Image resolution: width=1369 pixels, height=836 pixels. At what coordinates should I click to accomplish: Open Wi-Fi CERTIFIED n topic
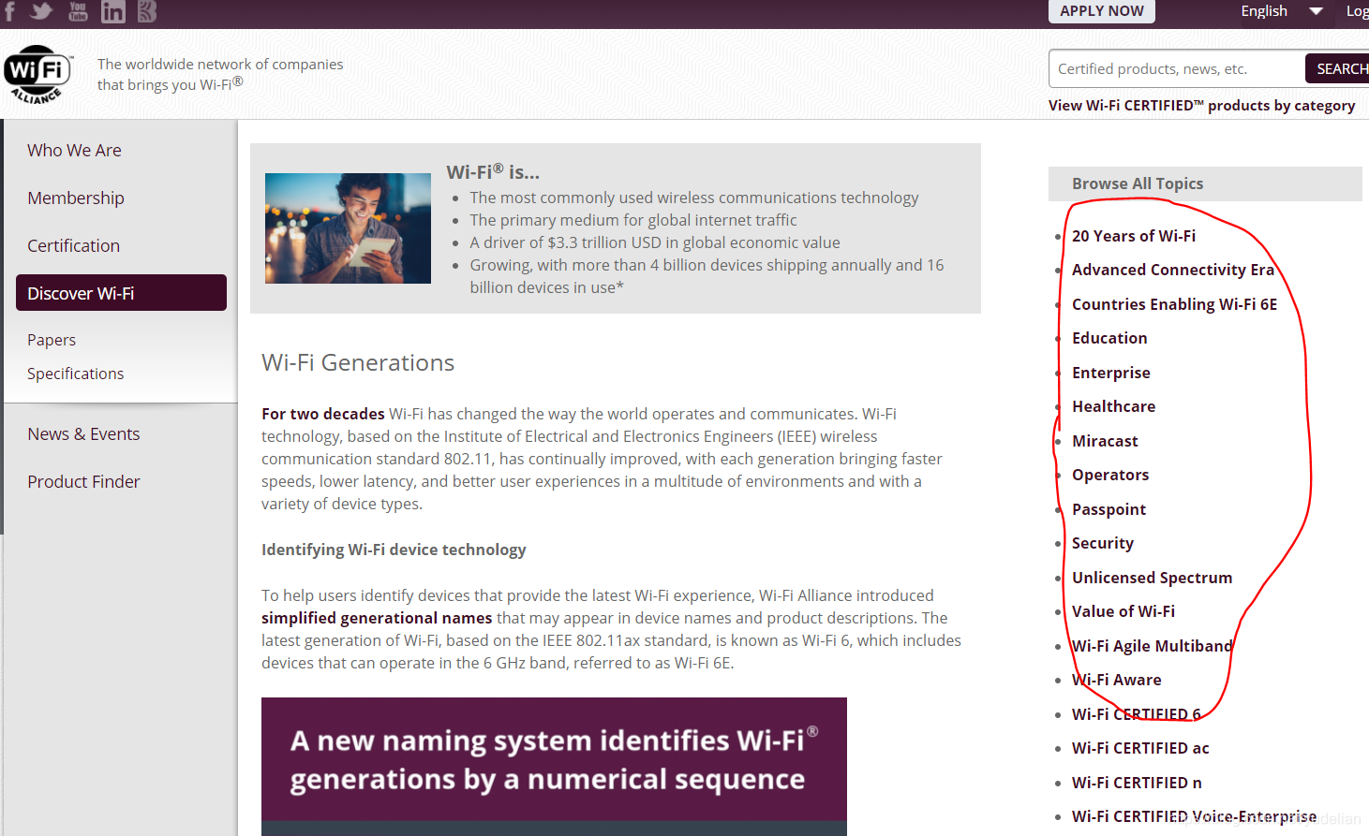(1137, 783)
